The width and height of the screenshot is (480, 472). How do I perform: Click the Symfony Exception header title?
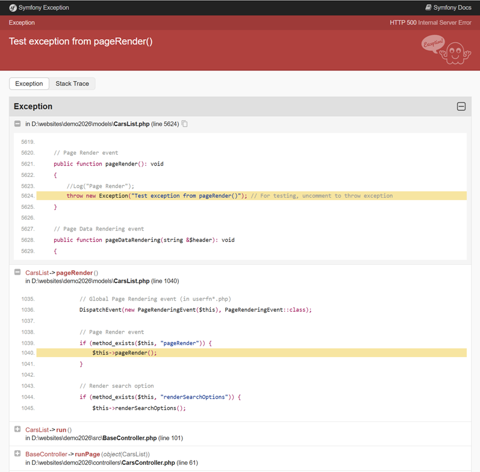[43, 8]
